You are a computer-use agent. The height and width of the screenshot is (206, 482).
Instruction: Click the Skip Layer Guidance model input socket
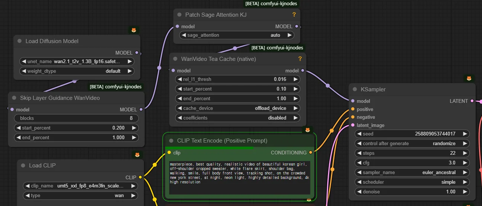click(12, 109)
